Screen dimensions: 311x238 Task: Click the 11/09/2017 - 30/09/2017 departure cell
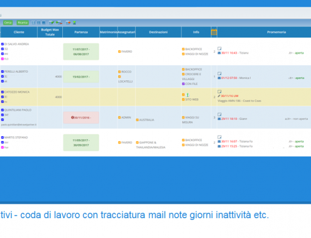coord(81,143)
